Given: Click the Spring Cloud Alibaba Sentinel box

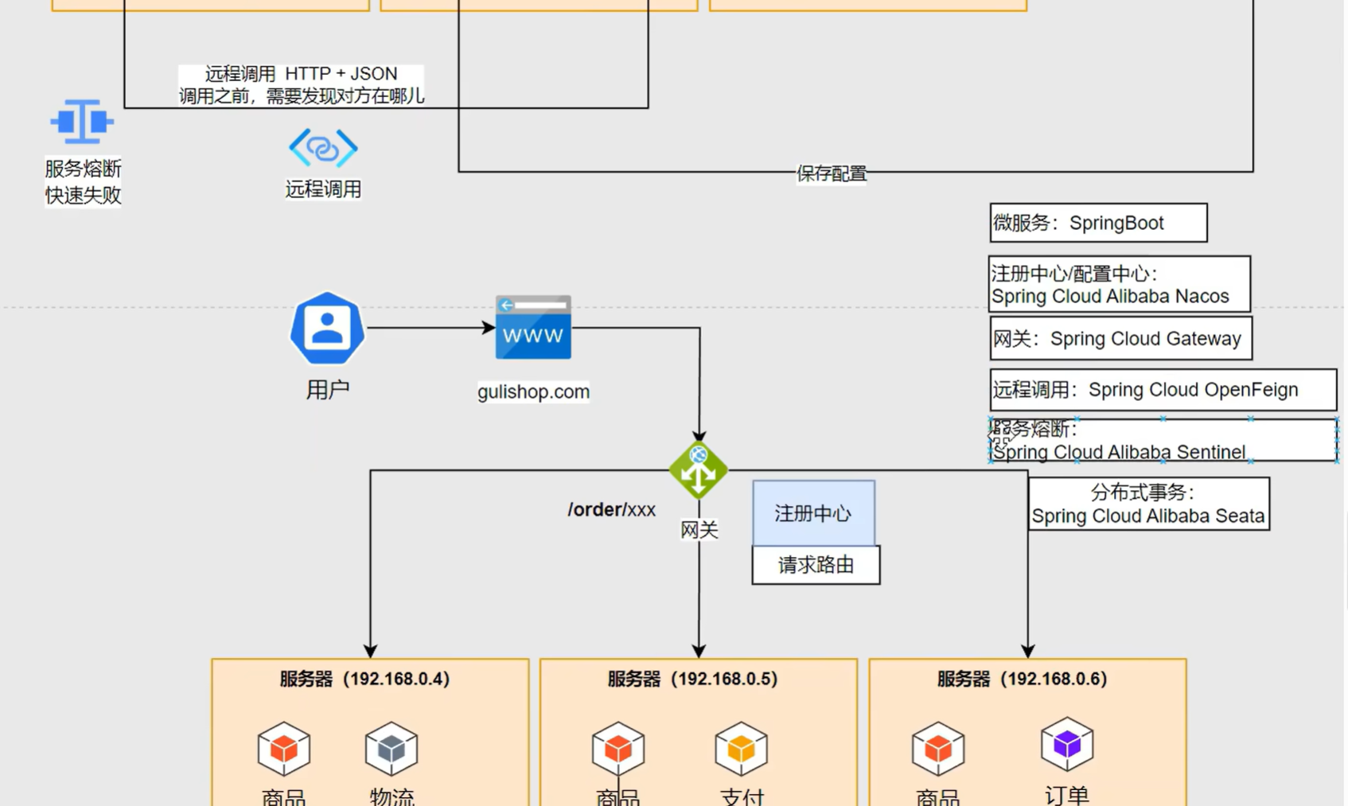Looking at the screenshot, I should pyautogui.click(x=1163, y=440).
